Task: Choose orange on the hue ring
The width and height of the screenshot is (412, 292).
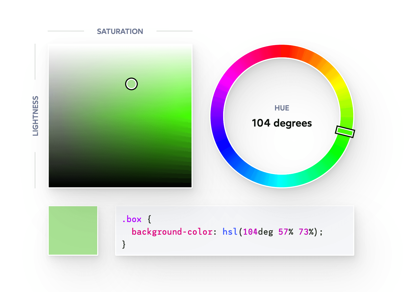Action: click(x=315, y=60)
